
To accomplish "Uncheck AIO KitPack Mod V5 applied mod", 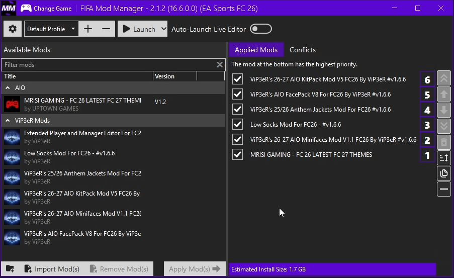I will [x=237, y=79].
